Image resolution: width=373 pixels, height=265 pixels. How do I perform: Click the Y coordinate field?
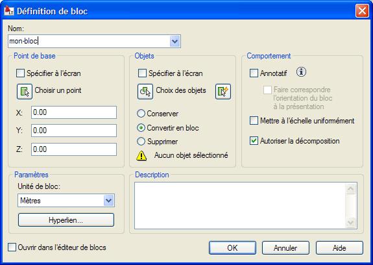point(74,131)
